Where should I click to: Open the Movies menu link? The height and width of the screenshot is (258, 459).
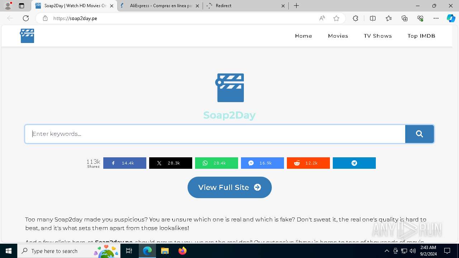338,36
